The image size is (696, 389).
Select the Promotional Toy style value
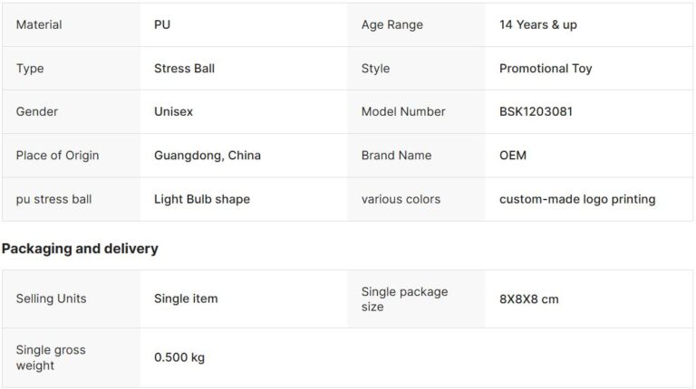click(x=546, y=68)
